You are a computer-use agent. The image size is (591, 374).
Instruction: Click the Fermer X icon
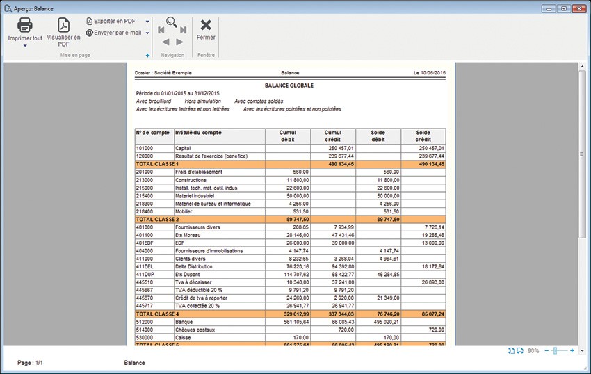206,25
